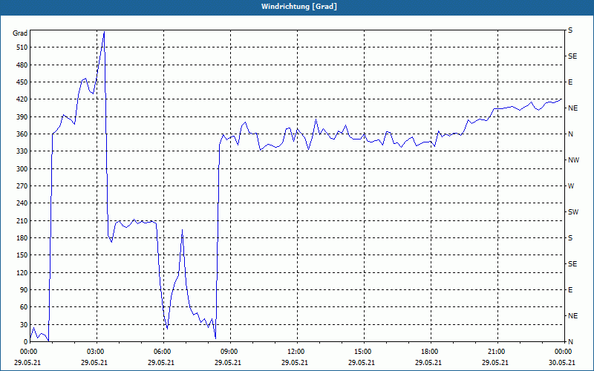Click the 450 degree axis label
The width and height of the screenshot is (594, 371).
(x=22, y=82)
